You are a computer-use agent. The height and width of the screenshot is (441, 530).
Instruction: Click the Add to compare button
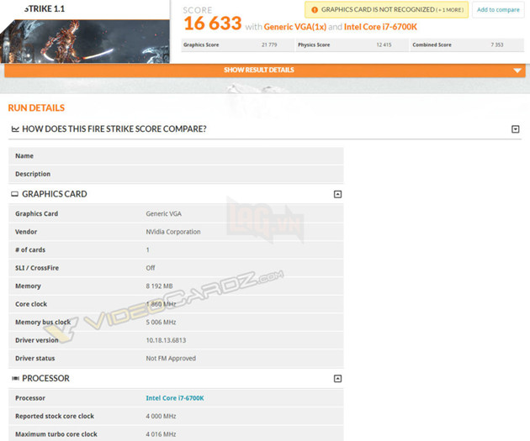[498, 10]
